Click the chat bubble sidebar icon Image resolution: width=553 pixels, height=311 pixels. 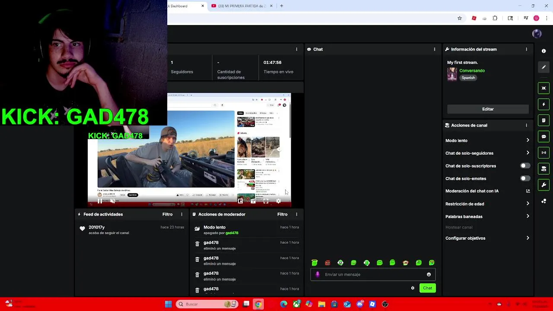point(543,136)
